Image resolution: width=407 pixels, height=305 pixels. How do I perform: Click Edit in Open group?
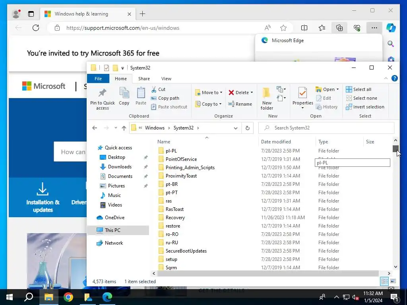click(x=324, y=98)
